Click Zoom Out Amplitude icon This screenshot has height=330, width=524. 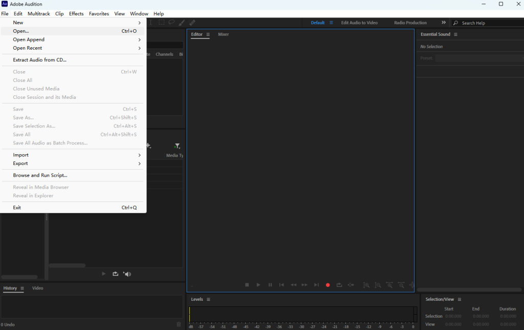378,285
